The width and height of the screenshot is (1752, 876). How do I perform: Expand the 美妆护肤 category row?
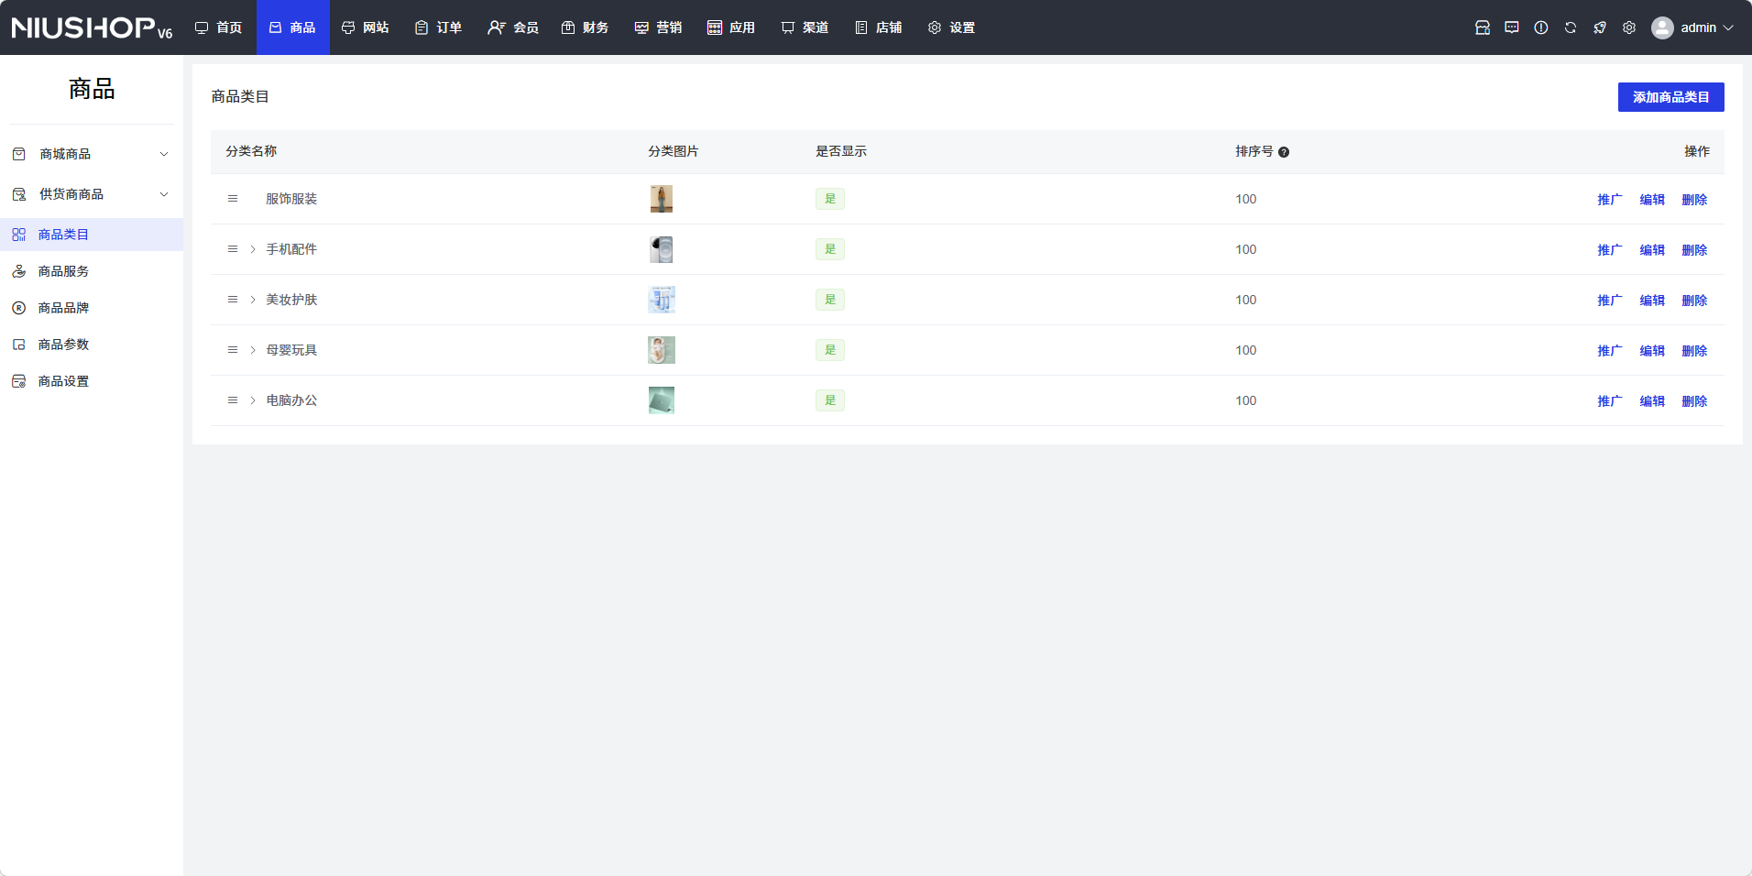click(253, 300)
